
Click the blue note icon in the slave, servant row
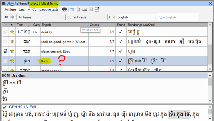click(x=5, y=51)
